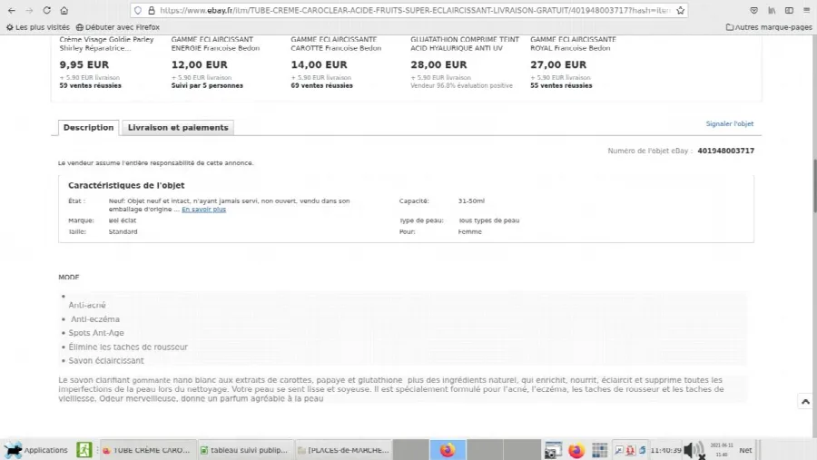The height and width of the screenshot is (460, 817).
Task: Click the Anti-eczéma bullet text
Action: pyautogui.click(x=94, y=319)
